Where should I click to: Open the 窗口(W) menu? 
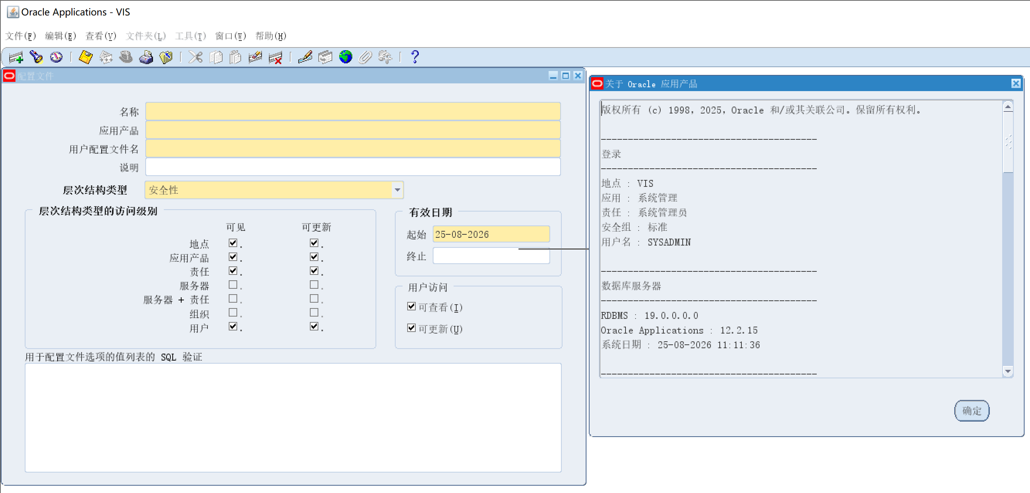click(x=230, y=36)
